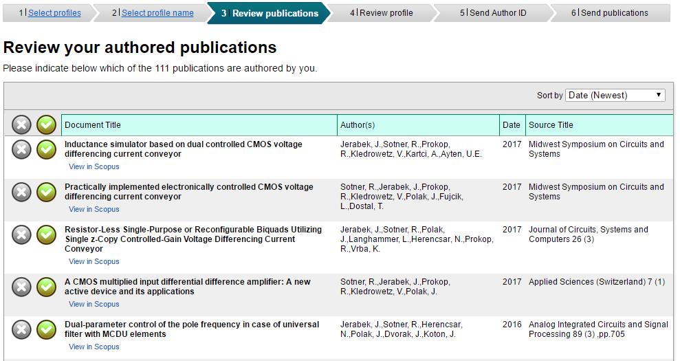This screenshot has height=361, width=680.
Task: Accept the Practically implemented CMOS publication
Action: pos(46,192)
